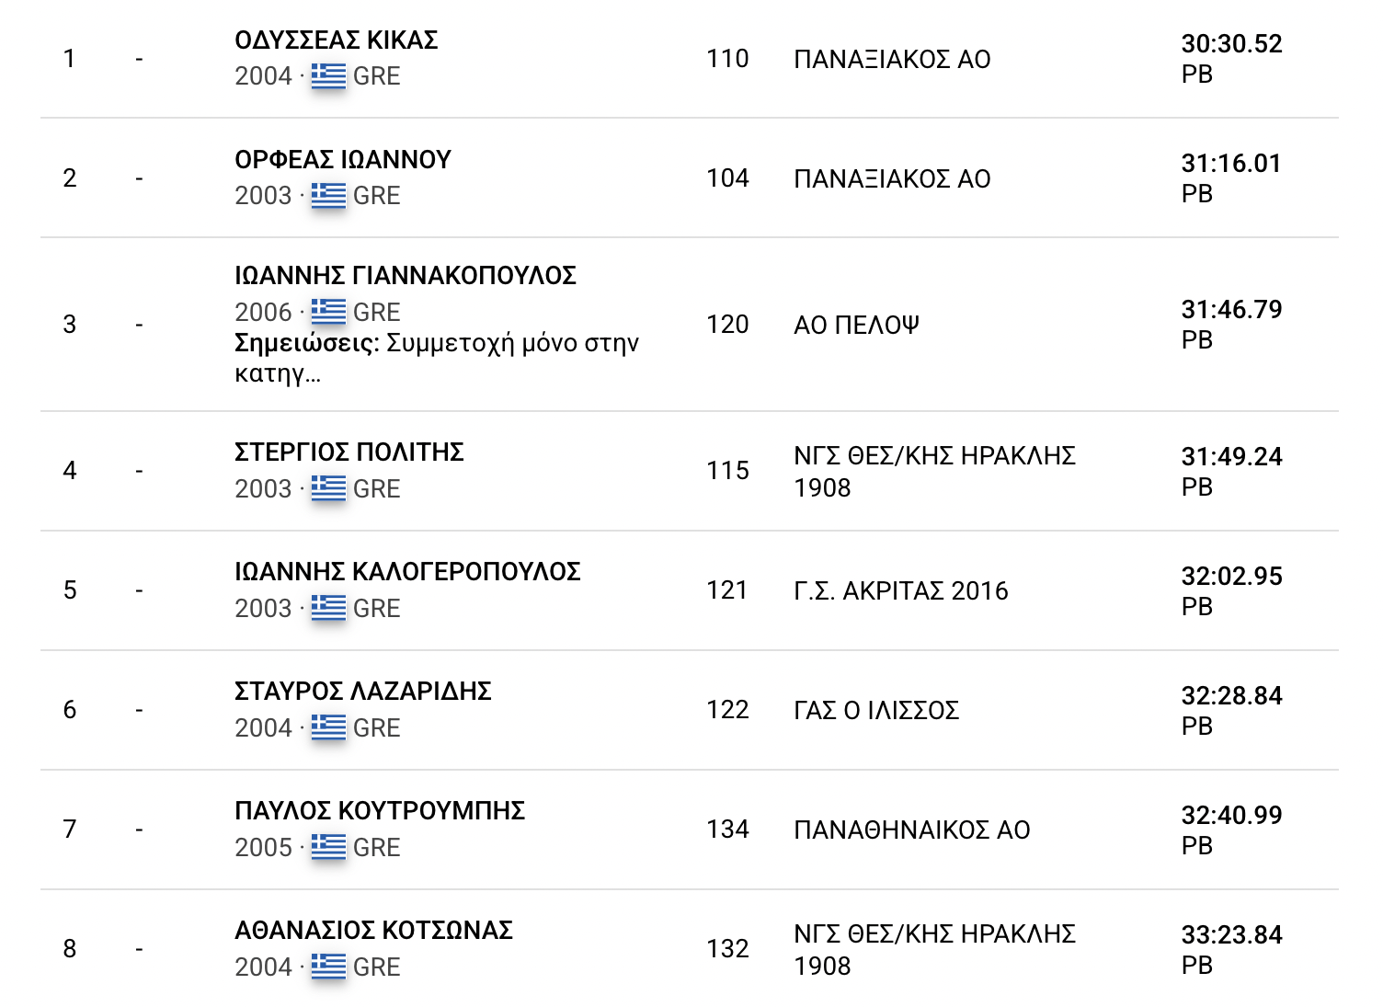The width and height of the screenshot is (1383, 1007).
Task: Click result time 30:30.52
Action: tap(1231, 43)
